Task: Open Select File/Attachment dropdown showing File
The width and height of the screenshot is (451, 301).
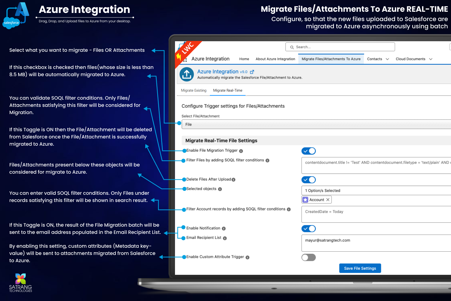Action: click(316, 124)
